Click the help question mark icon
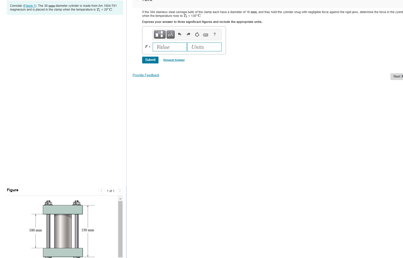403x258 pixels. pos(214,34)
